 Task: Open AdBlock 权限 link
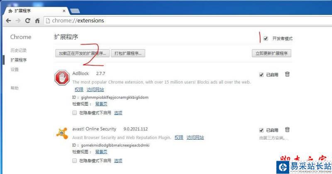[79, 89]
